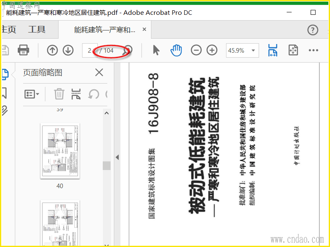This screenshot has width=330, height=247.
Task: Open the Page Thumbnails sidebar icon
Action: coord(5,75)
